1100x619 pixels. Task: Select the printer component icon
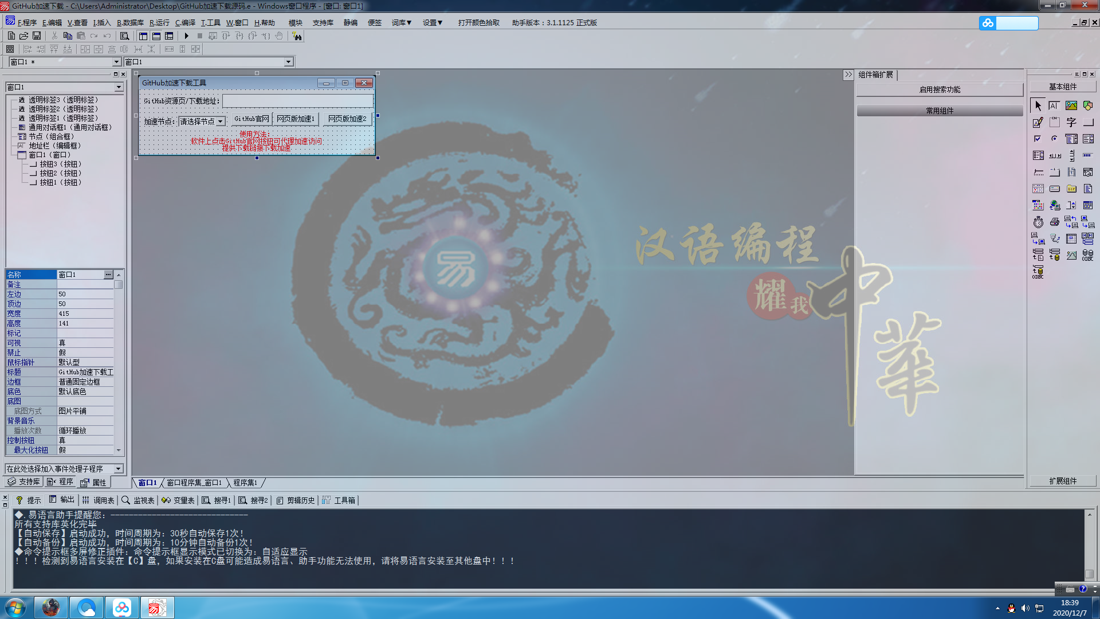(1054, 222)
